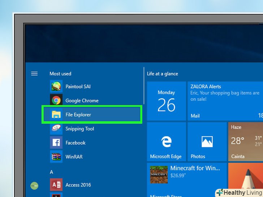Image resolution: width=263 pixels, height=197 pixels.
Task: Select the Snipping Tool text label
Action: pos(80,129)
